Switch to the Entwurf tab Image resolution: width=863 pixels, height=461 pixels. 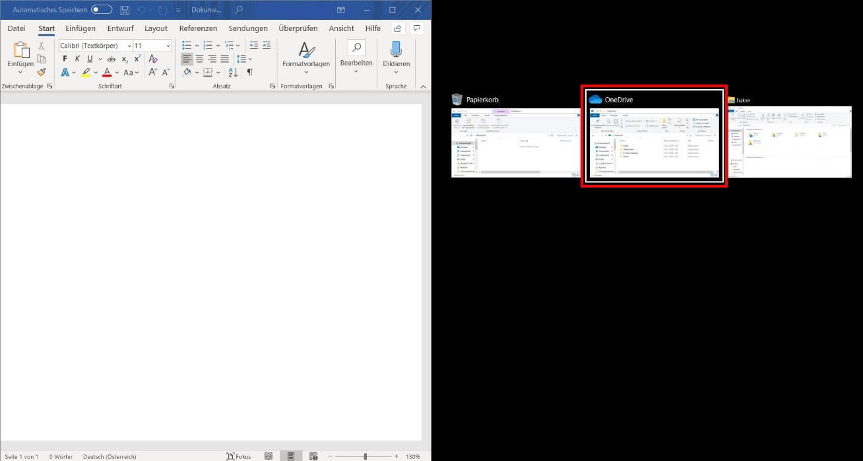pyautogui.click(x=120, y=28)
